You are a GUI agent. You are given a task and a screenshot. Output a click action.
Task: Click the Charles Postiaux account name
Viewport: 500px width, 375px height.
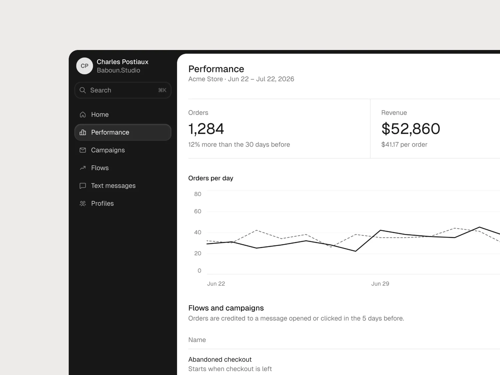point(123,62)
